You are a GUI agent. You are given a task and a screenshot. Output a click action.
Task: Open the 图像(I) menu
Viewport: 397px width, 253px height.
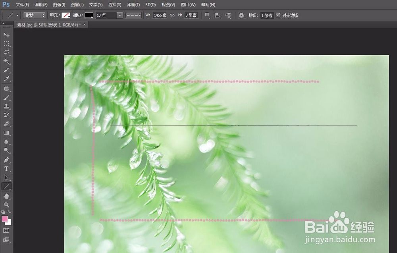59,4
